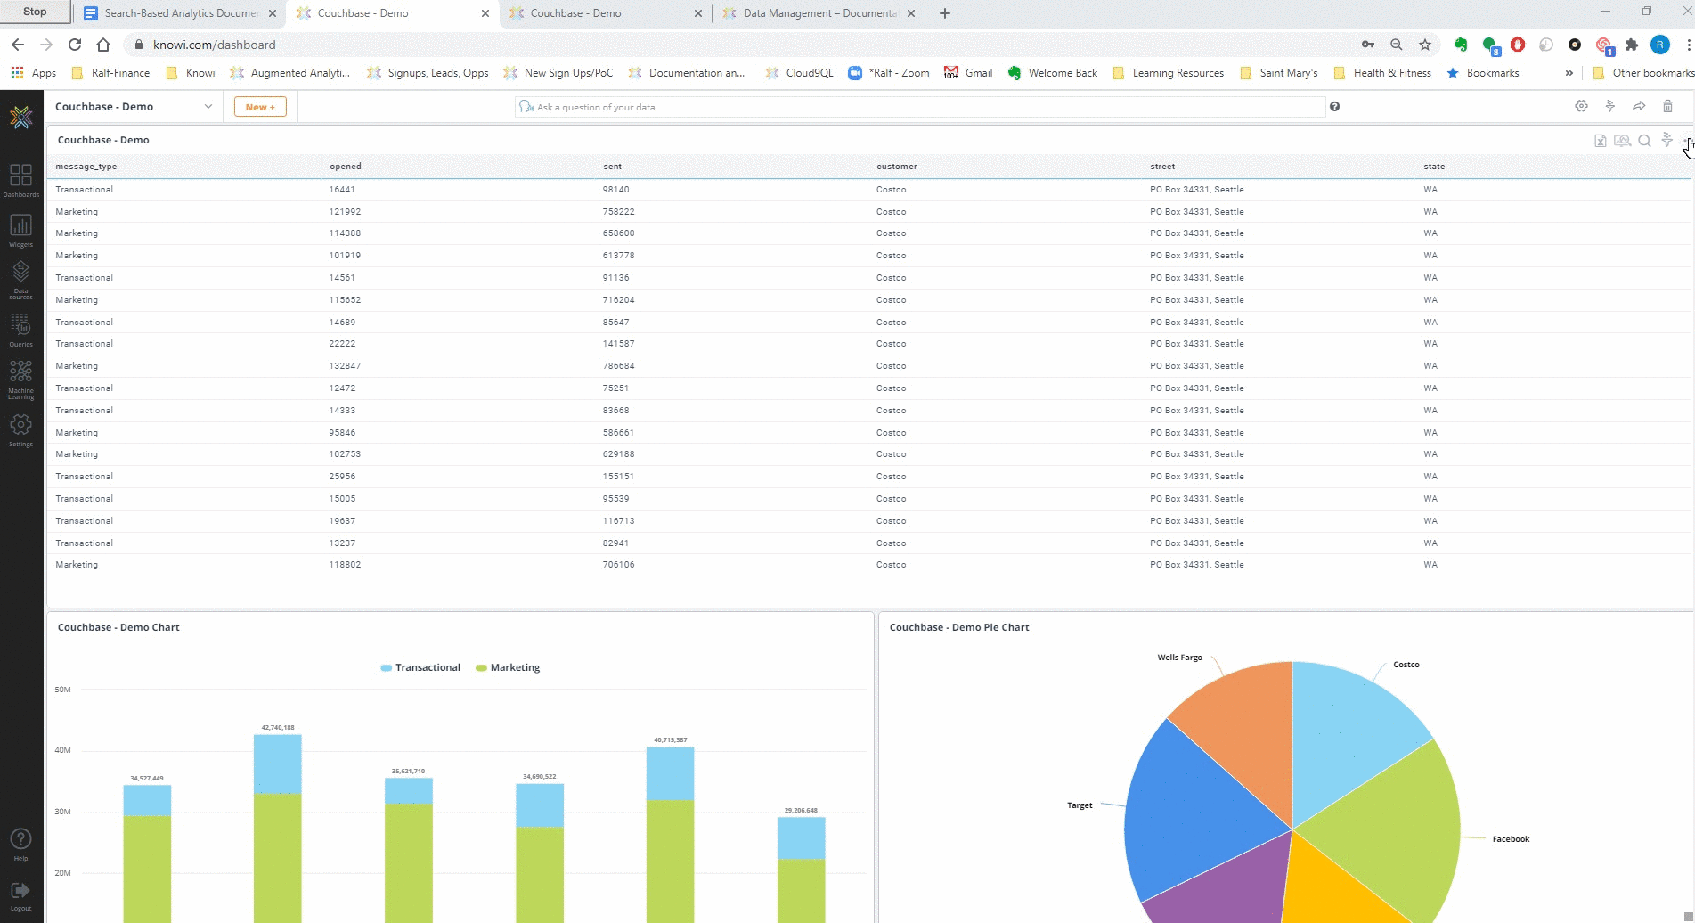Sort by the opened column header
The height and width of the screenshot is (923, 1695).
click(346, 167)
